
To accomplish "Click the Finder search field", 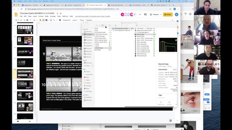I will click(159, 26).
